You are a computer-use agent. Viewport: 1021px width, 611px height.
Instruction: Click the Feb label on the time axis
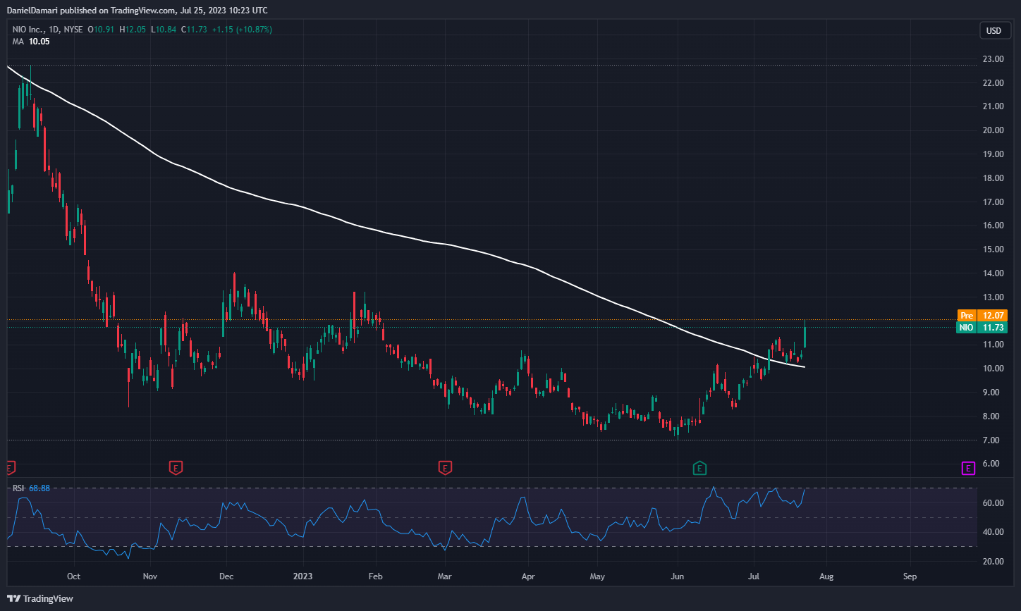[375, 576]
